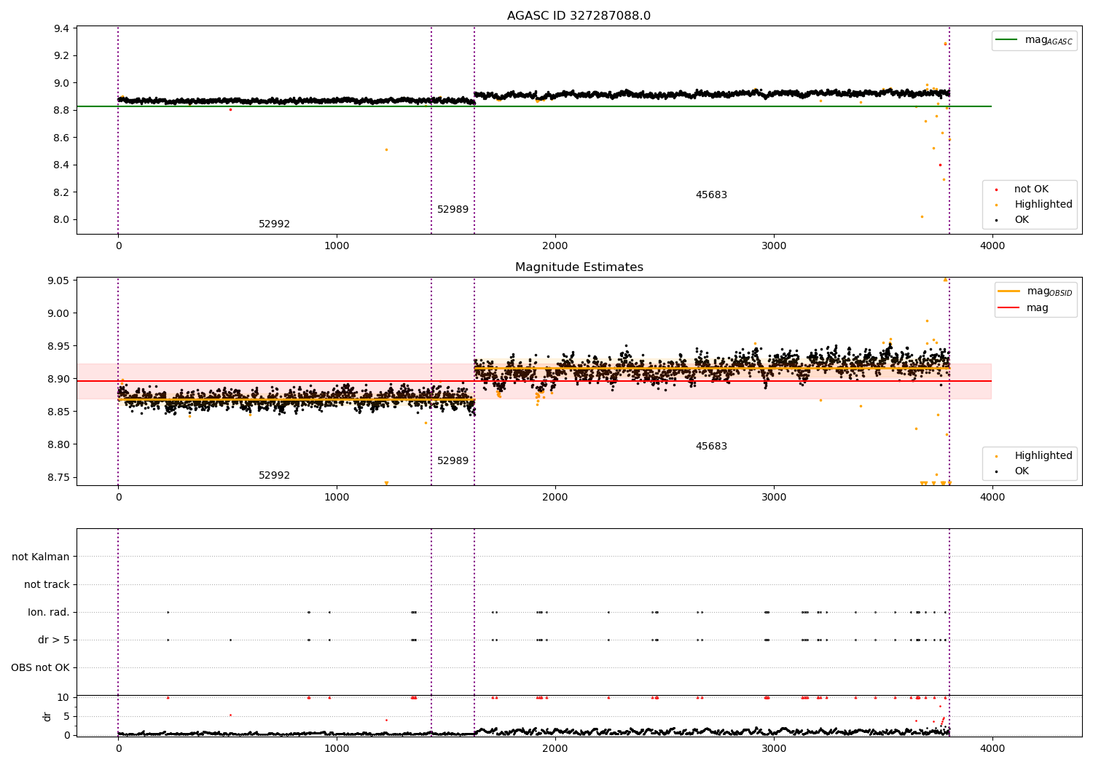Click the 'dr > 5' axis label
Screen dimensions: 1093x765
(x=54, y=640)
